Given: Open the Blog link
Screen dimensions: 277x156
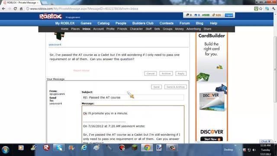Looking at the screenshot, I should coord(200,23).
